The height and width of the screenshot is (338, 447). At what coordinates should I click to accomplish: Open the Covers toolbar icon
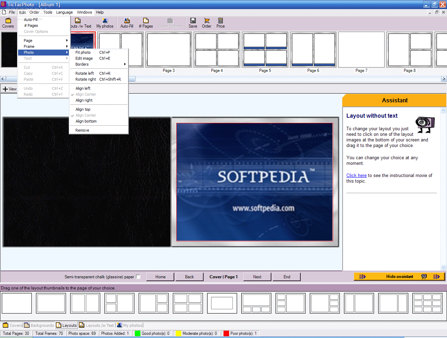(x=8, y=23)
